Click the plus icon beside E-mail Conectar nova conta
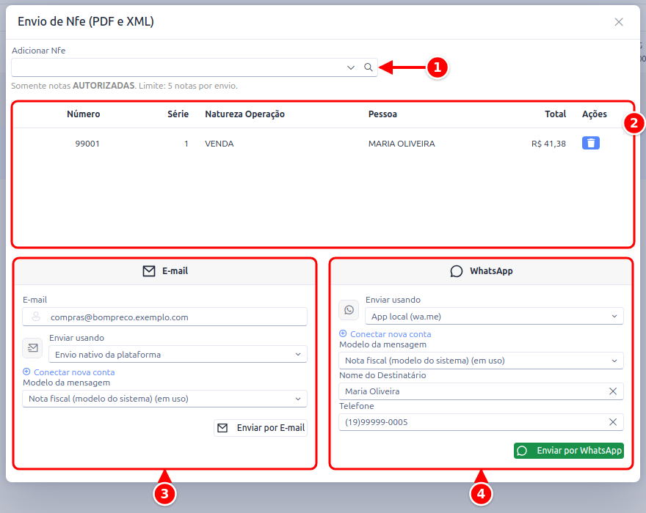The height and width of the screenshot is (513, 646). pyautogui.click(x=26, y=372)
